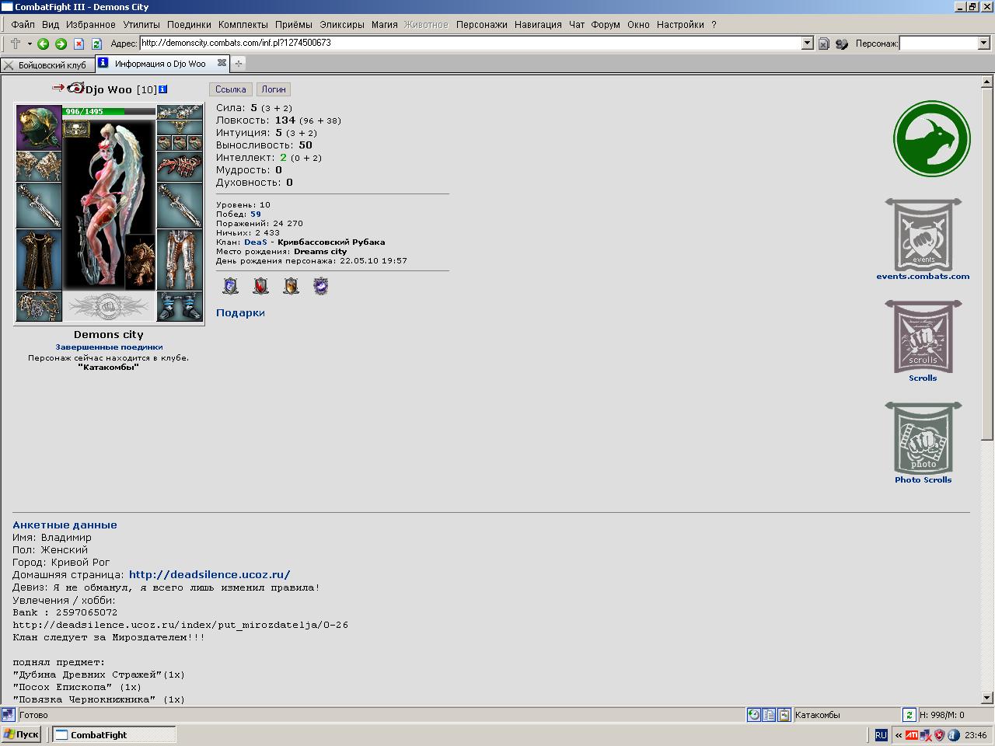Click the helmet equipment slot
The image size is (995, 746).
click(39, 127)
